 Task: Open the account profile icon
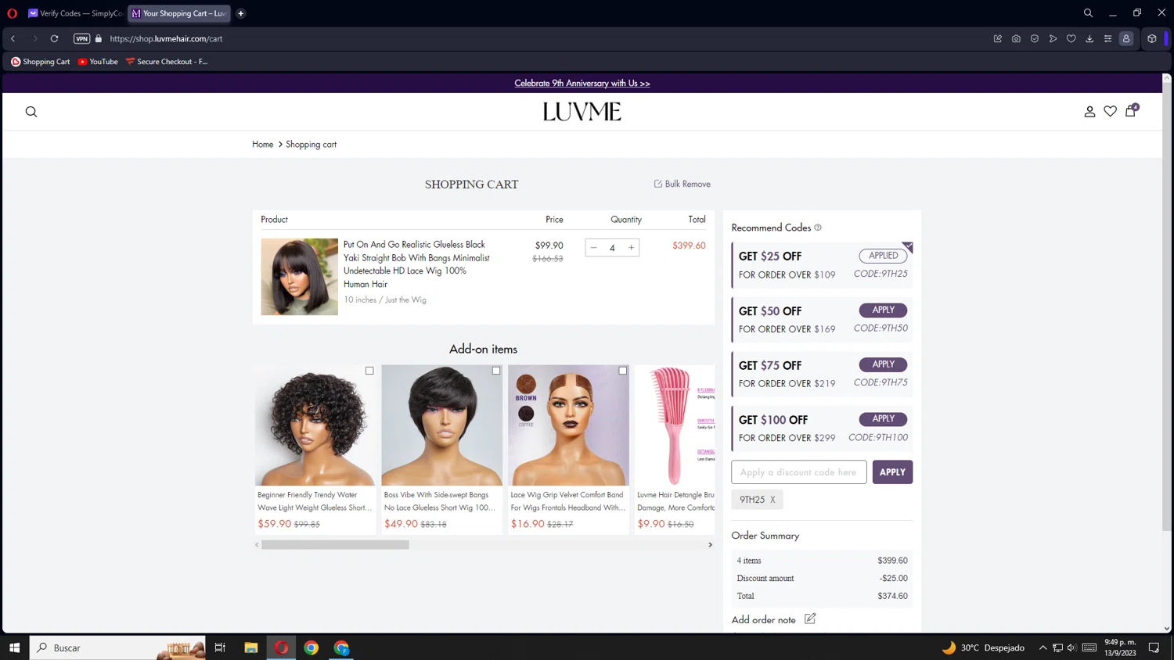point(1089,112)
